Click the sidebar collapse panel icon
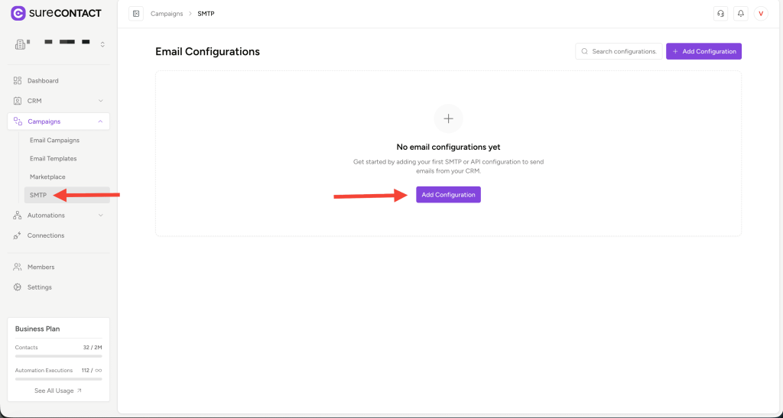 click(x=136, y=14)
